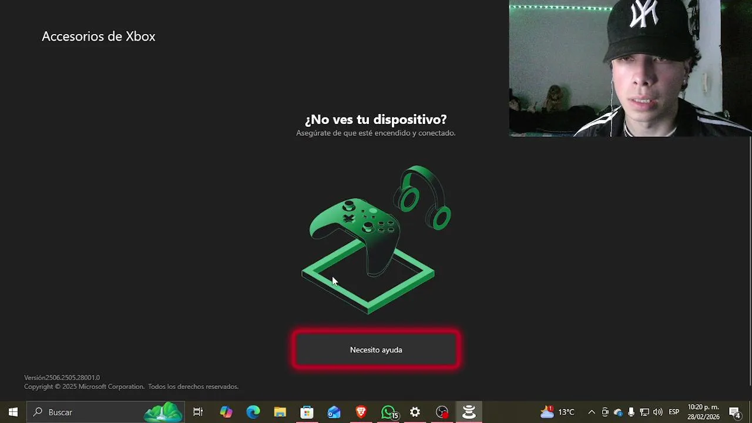The image size is (752, 423).
Task: Open the weather widget showing 13°C
Action: pos(558,412)
